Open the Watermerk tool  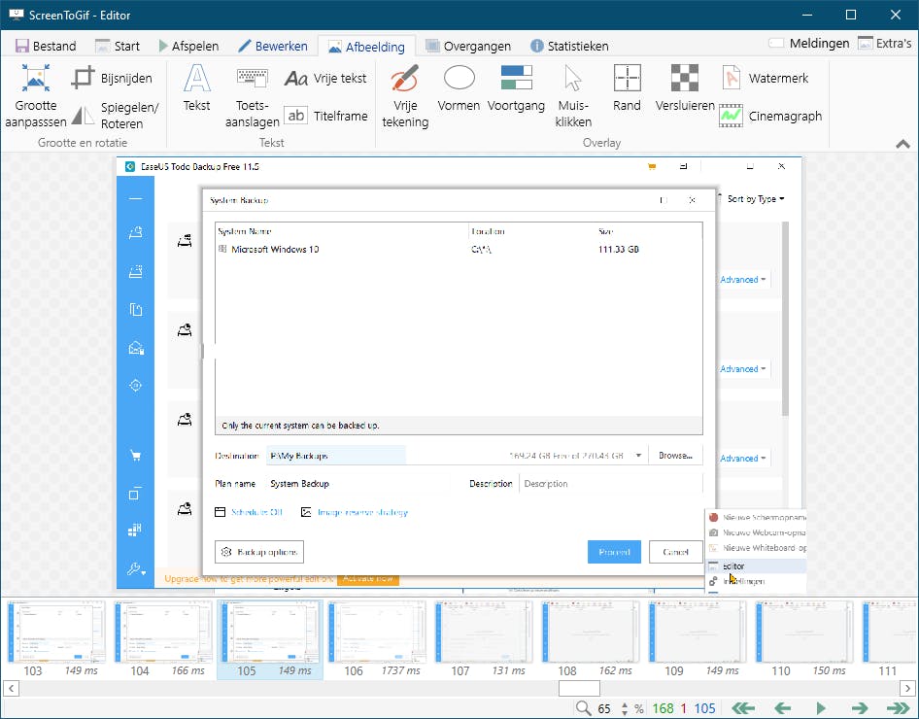pos(766,78)
